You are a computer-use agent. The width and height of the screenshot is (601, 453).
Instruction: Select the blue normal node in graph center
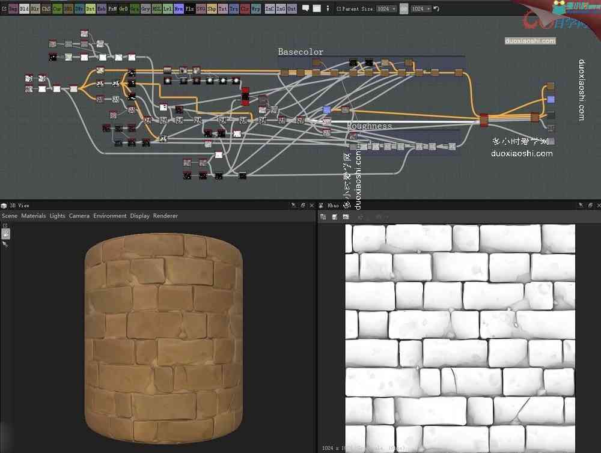point(326,110)
